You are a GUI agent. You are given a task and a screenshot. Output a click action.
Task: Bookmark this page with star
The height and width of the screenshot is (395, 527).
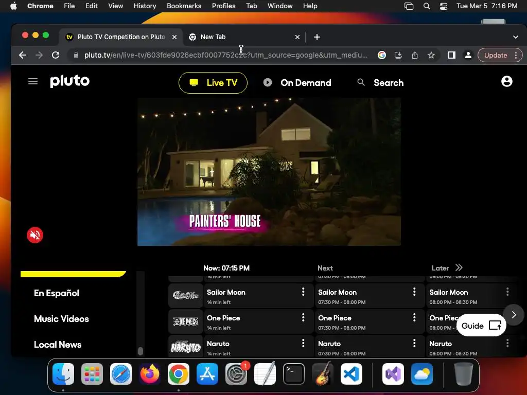click(x=431, y=55)
